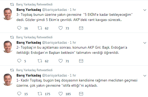Retweet the tweet about 5 EKİM
This screenshot has width=148, height=97.
coord(40,28)
